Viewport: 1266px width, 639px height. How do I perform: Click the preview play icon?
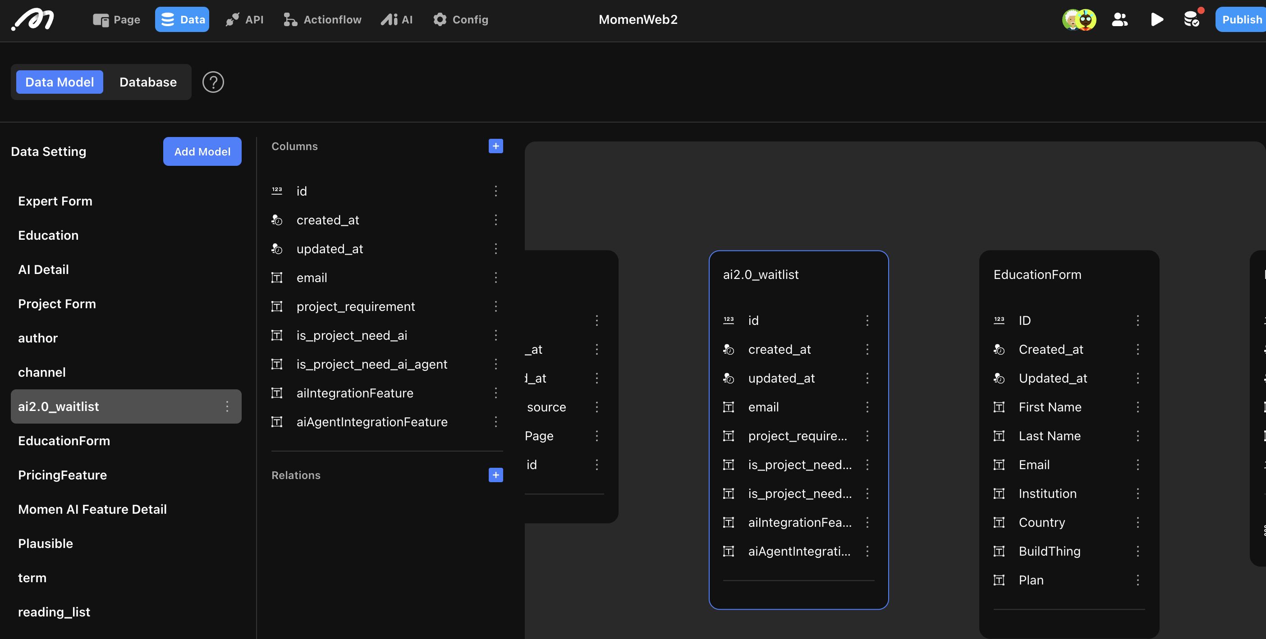point(1156,20)
